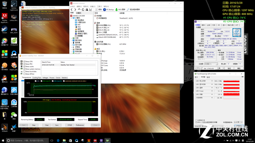Click the 内存使用 bar graph in GPU-Z
The image size is (255, 143).
[231, 98]
